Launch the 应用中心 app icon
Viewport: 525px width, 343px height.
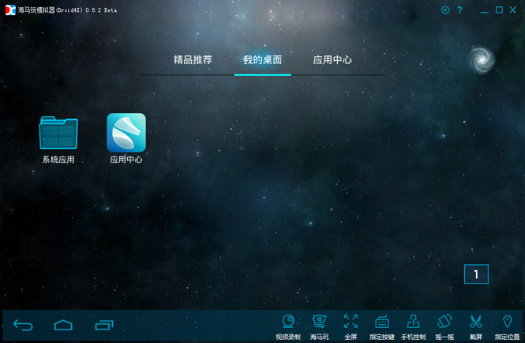[126, 133]
